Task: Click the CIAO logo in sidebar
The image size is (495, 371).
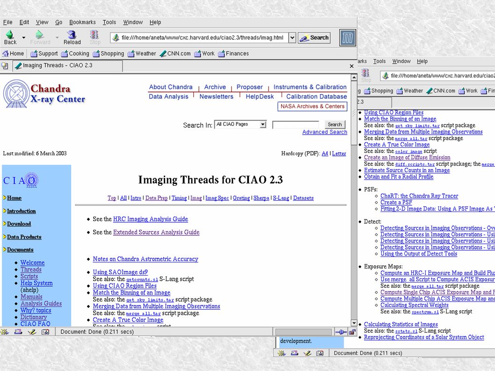Action: [21, 180]
